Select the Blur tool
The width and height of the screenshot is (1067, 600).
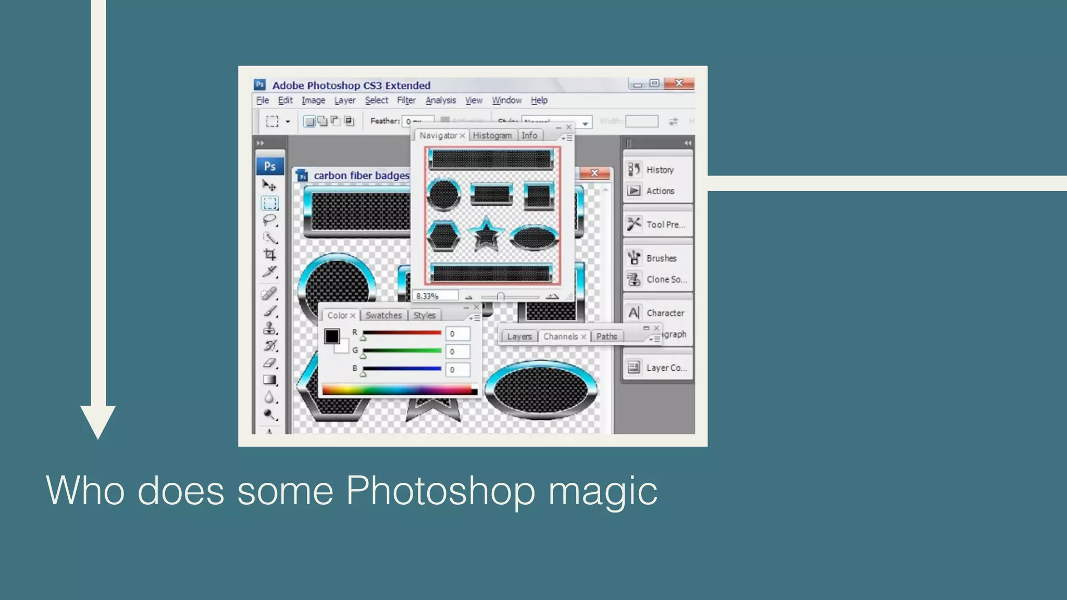(269, 397)
